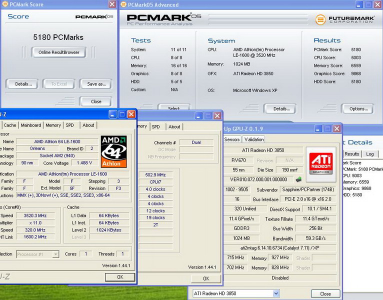Open system Details in PCMark05 Advanced
Screen dimensions: 383x300
point(279,108)
